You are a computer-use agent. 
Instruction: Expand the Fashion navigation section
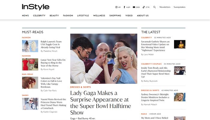(68, 16)
